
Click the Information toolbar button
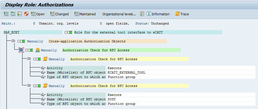pos(158,14)
